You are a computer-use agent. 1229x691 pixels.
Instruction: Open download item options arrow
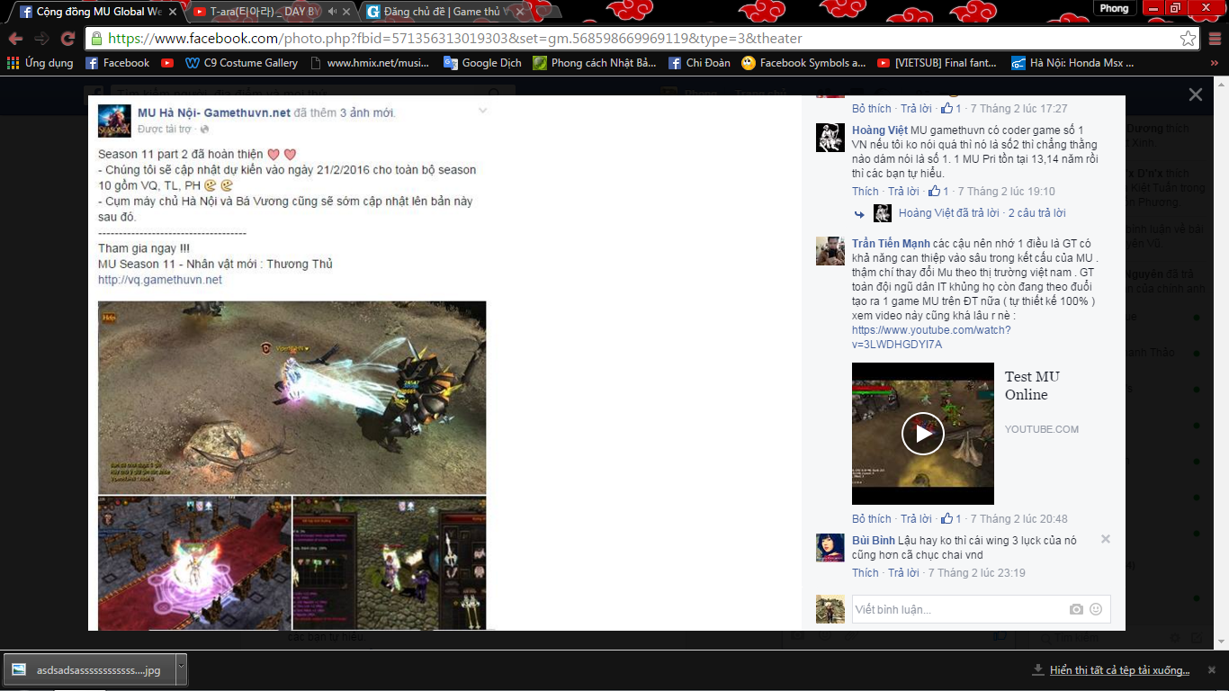tap(181, 669)
